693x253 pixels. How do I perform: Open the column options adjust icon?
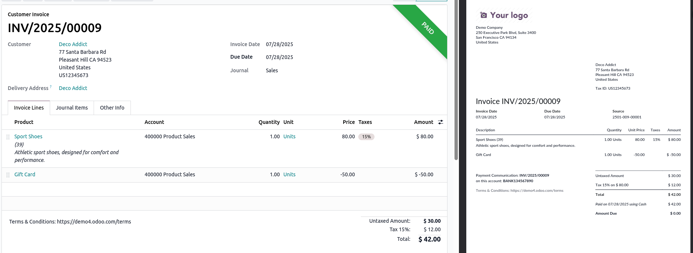click(x=440, y=122)
